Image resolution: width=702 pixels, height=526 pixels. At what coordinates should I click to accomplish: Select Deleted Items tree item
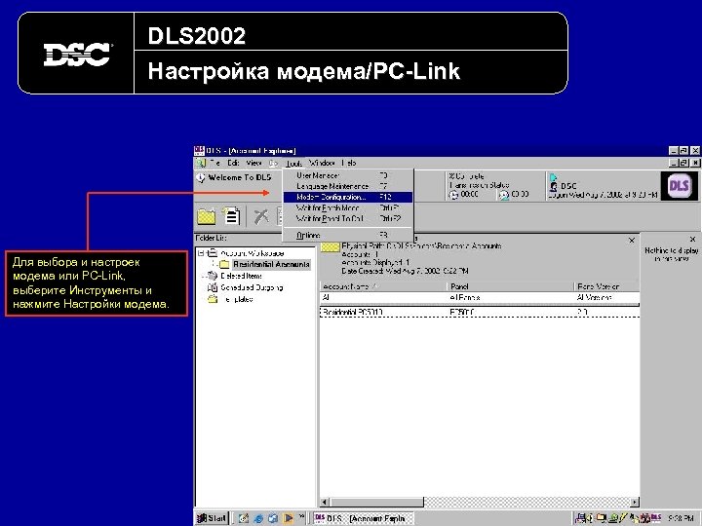[242, 276]
